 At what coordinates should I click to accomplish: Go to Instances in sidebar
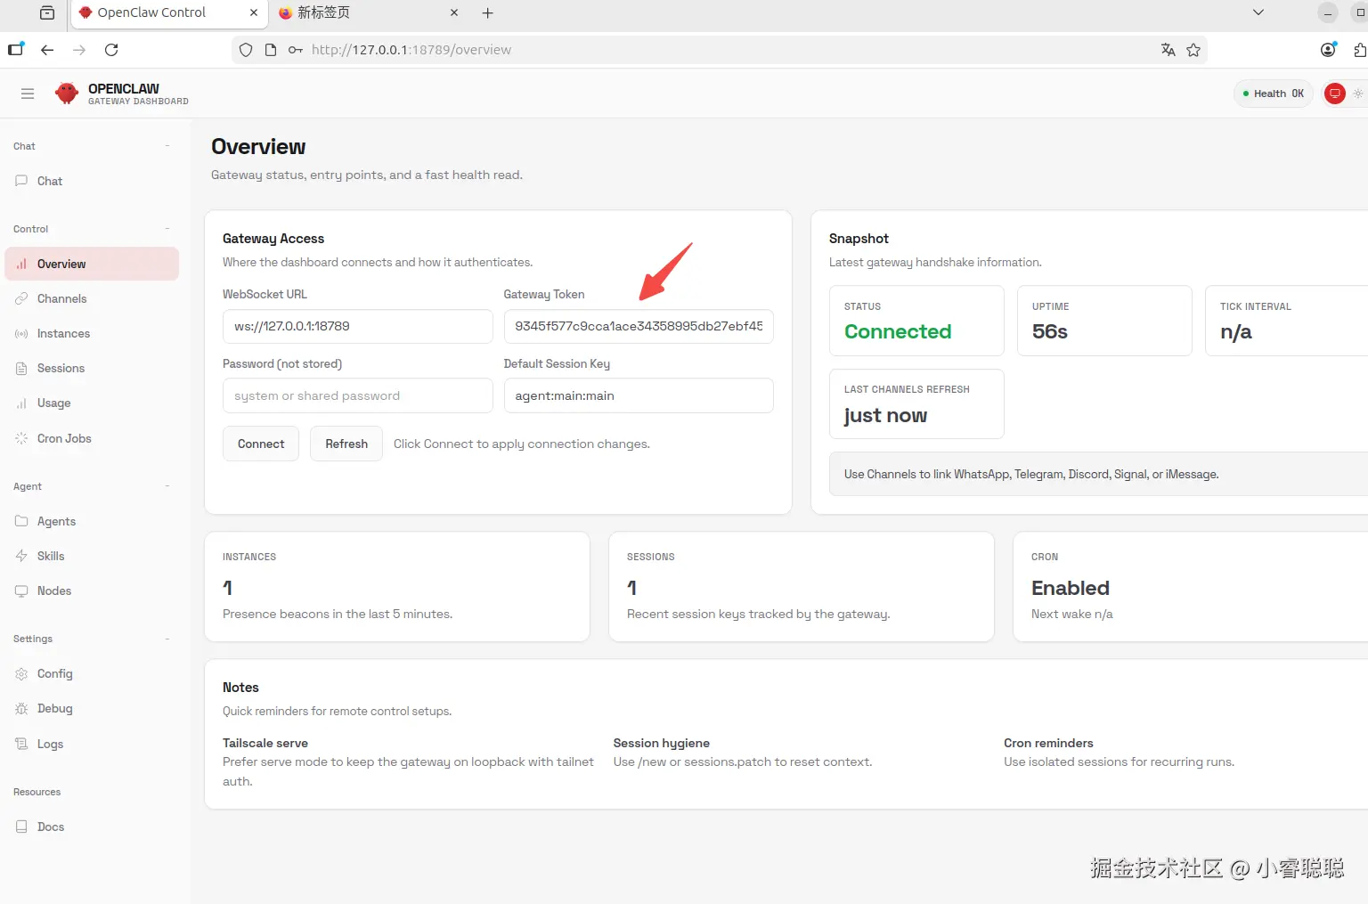[92, 333]
